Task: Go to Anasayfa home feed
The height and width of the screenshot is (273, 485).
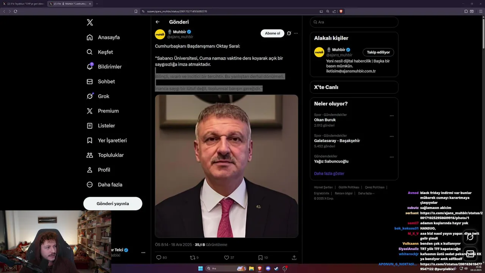Action: [x=103, y=37]
